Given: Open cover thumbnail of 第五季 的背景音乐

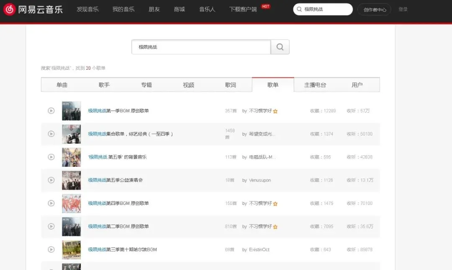Looking at the screenshot, I should (72, 157).
